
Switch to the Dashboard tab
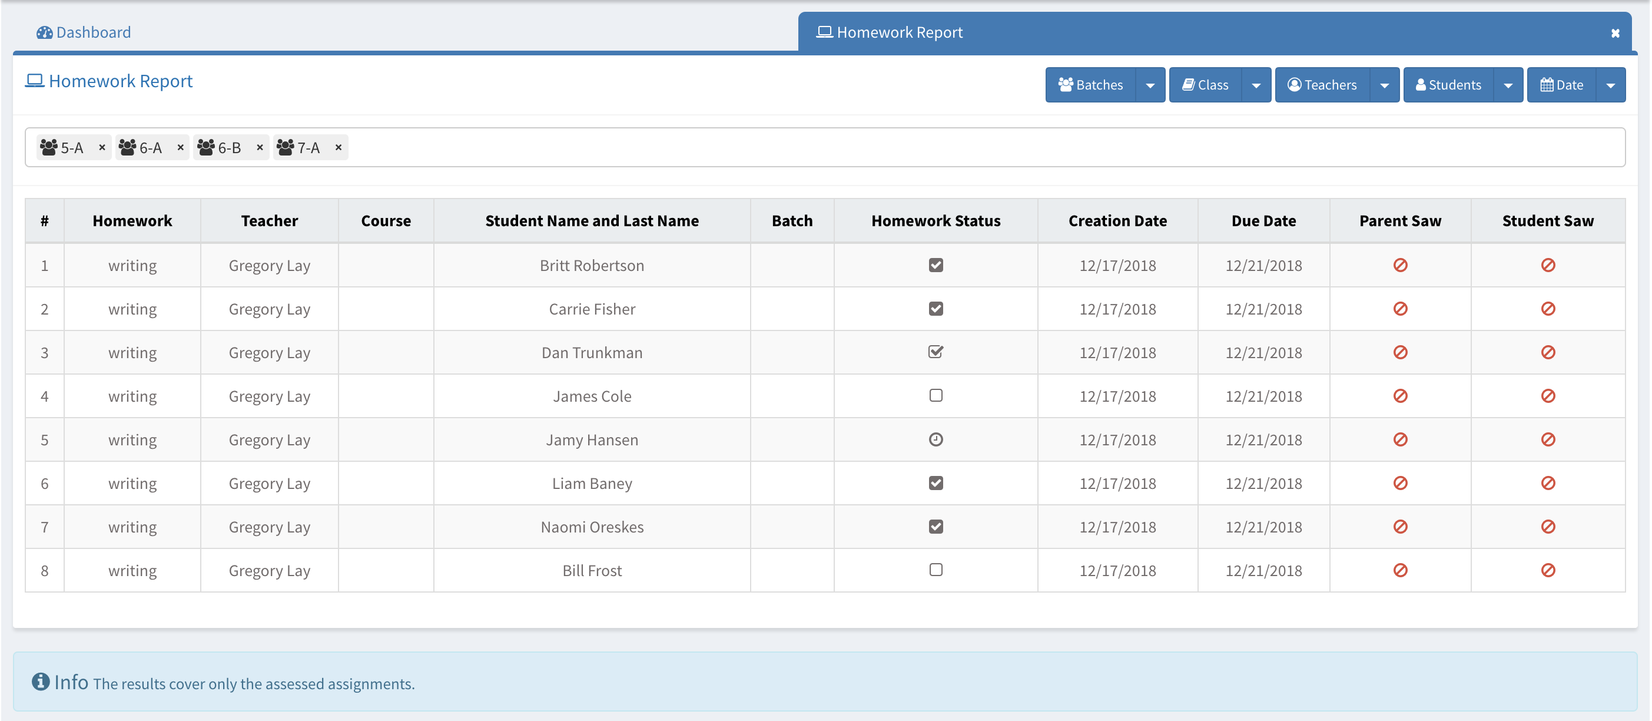pos(84,32)
